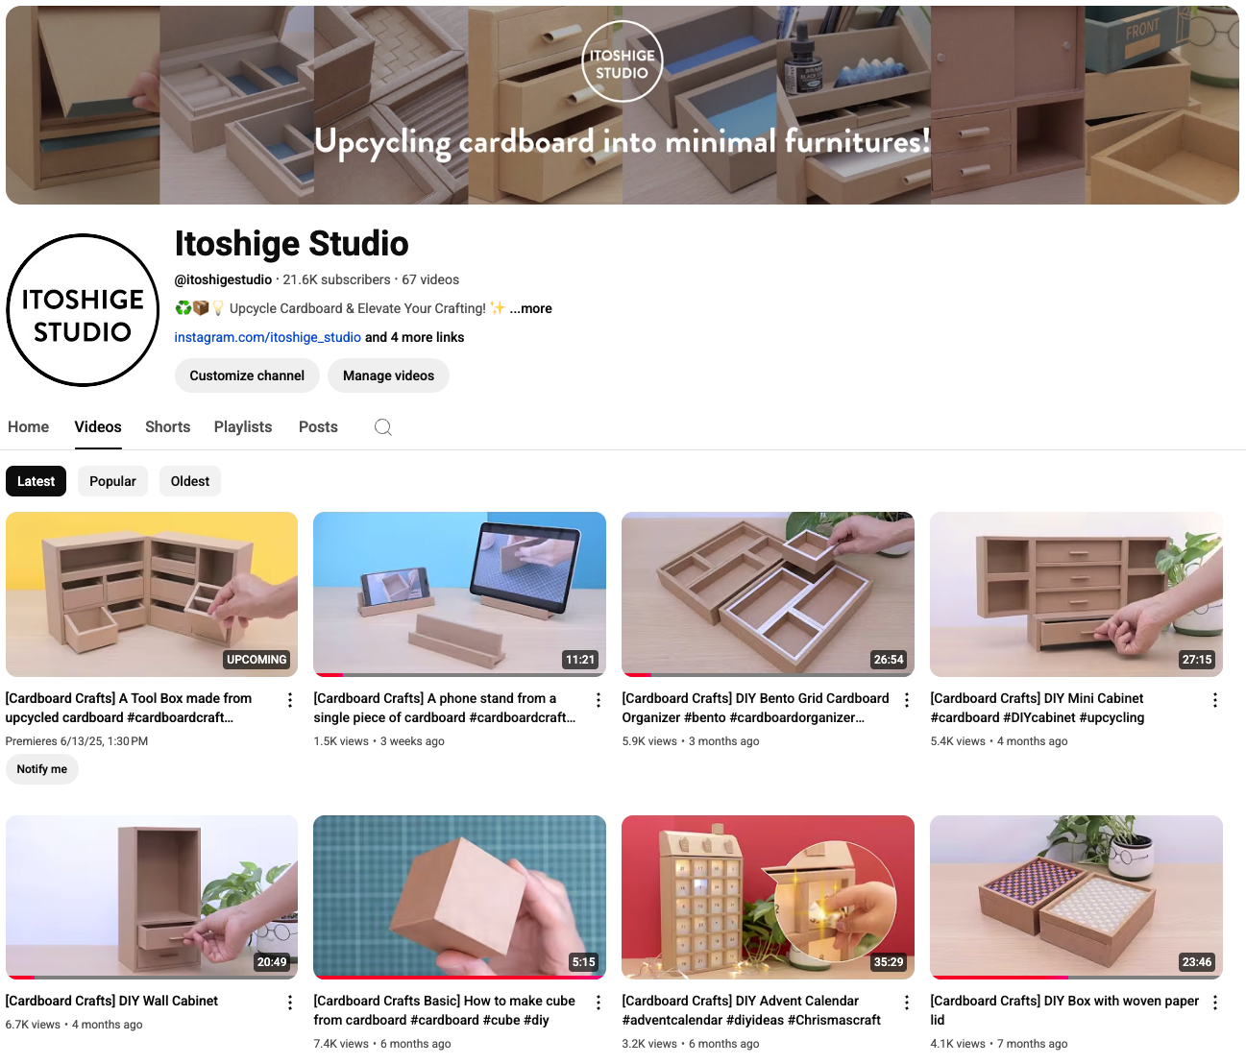Click the Itoshige Studio round profile avatar

click(83, 310)
